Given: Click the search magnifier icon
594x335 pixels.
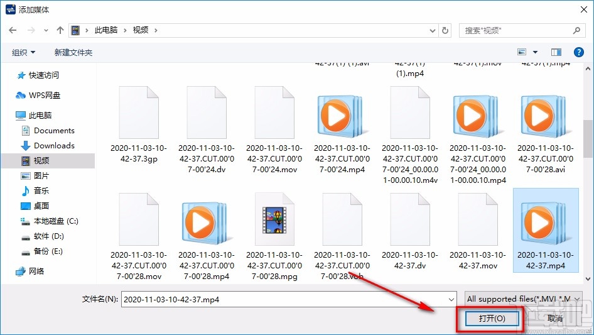Looking at the screenshot, I should (x=576, y=30).
